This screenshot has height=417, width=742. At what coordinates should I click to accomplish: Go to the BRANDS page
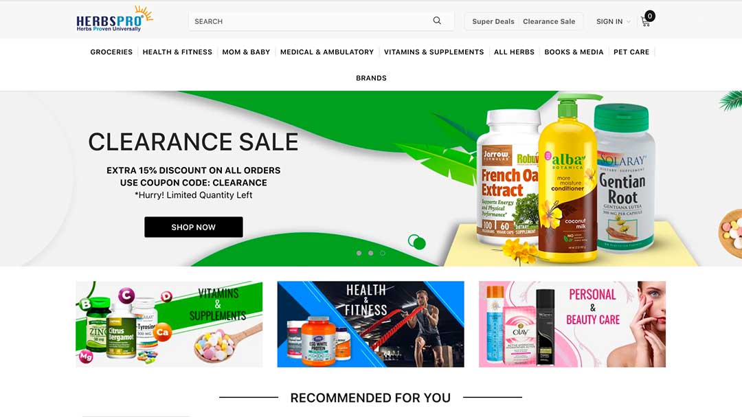pyautogui.click(x=371, y=78)
